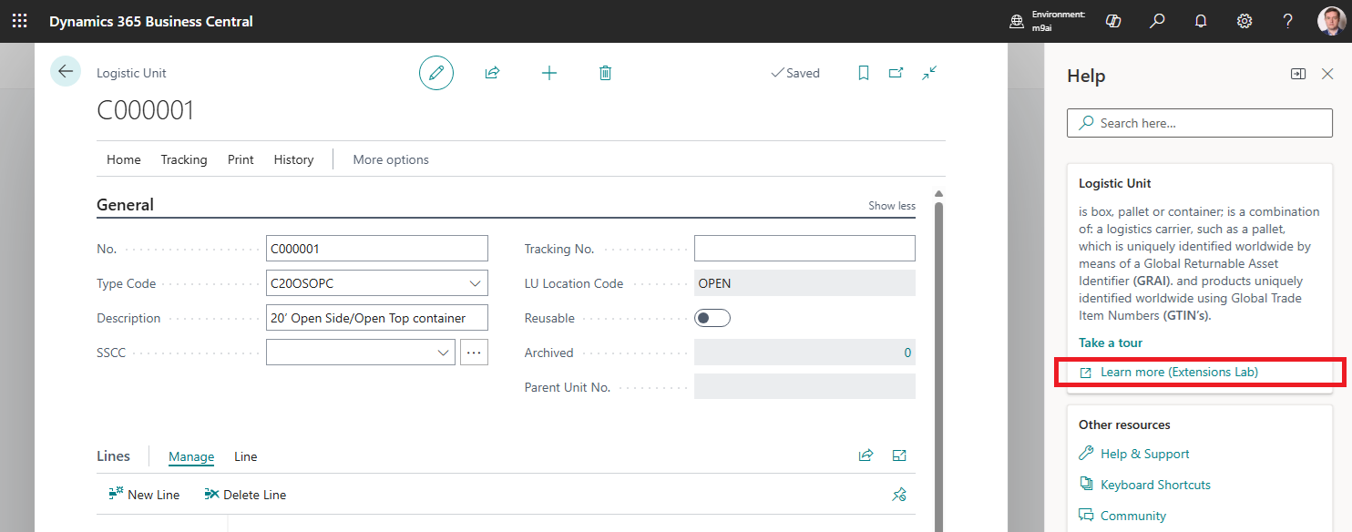Click Learn more (Extensions Lab) link
Viewport: 1352px width, 532px height.
click(1179, 373)
